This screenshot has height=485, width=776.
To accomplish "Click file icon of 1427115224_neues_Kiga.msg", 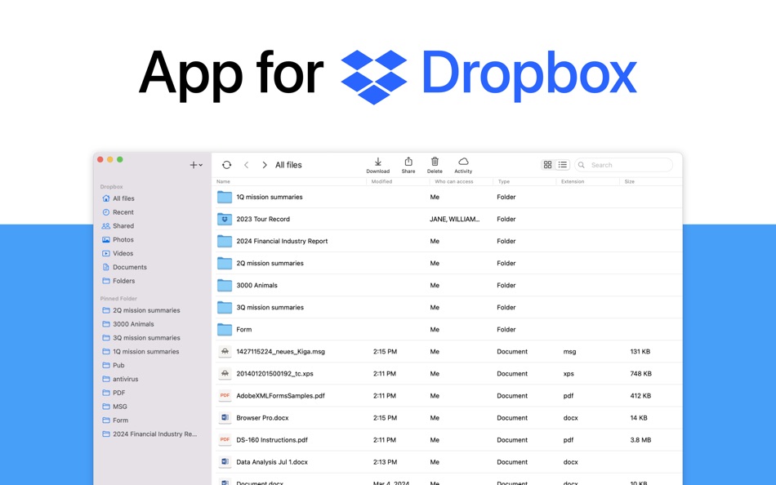I will [225, 351].
